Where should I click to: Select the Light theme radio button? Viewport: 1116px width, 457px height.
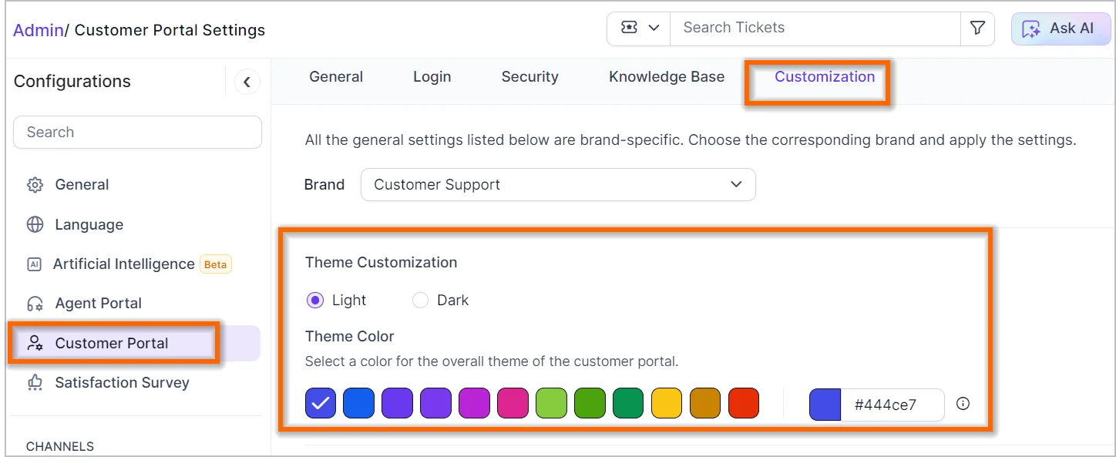[314, 301]
